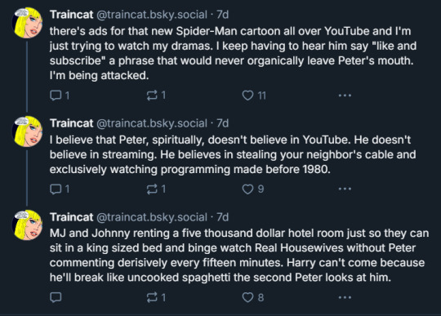Open more options on third post

click(x=345, y=297)
